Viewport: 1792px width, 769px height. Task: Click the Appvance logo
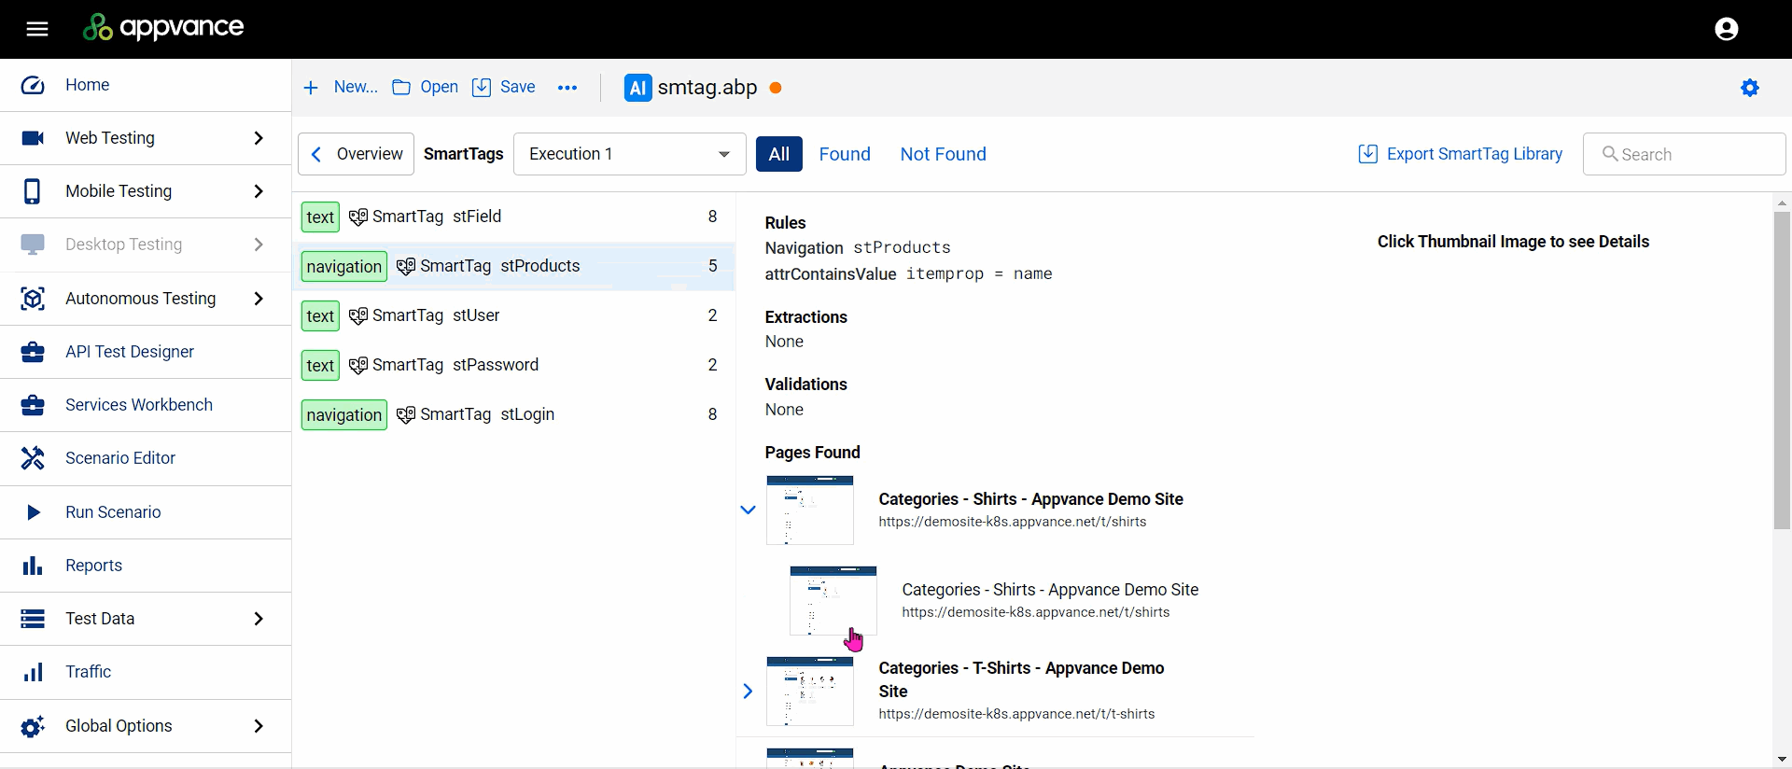pyautogui.click(x=163, y=28)
